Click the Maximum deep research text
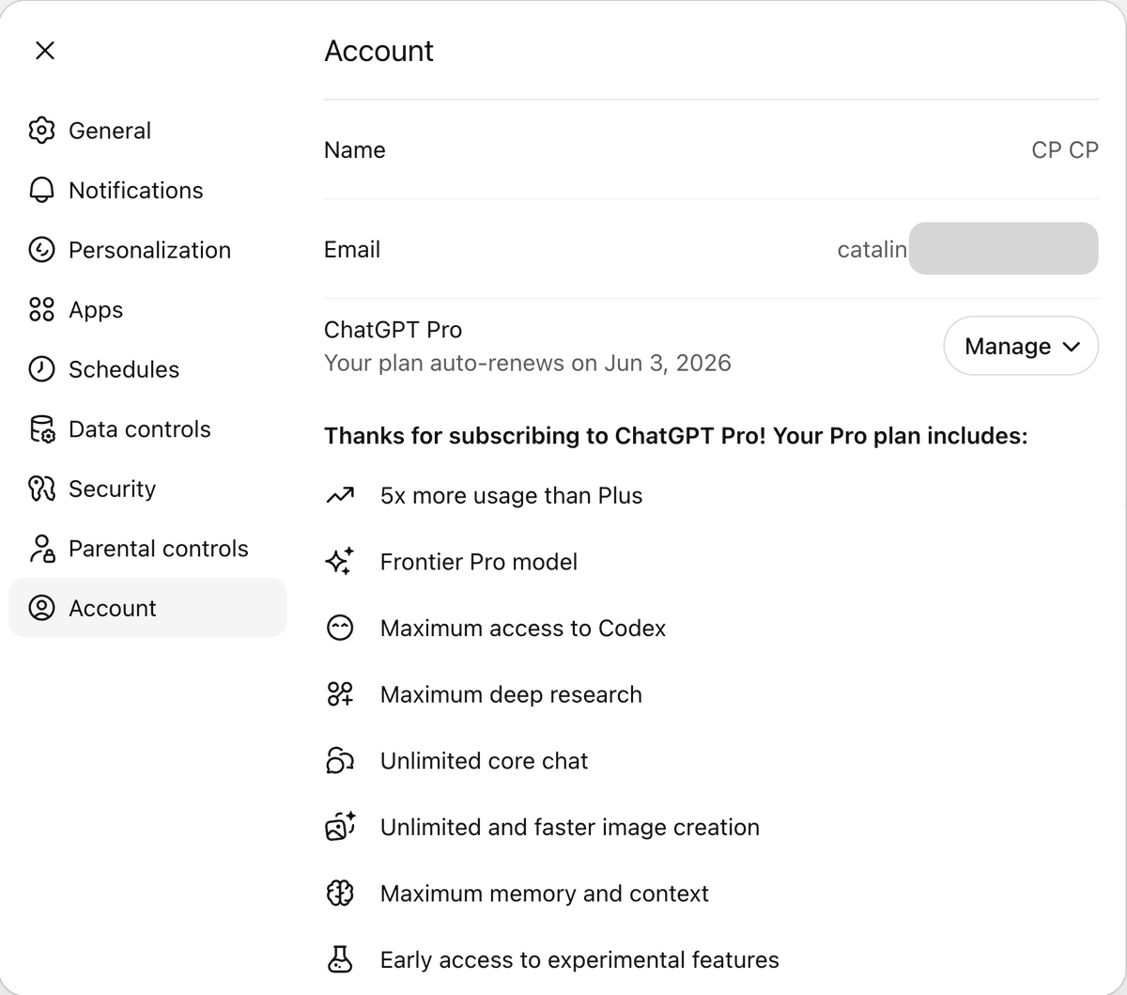This screenshot has width=1127, height=995. [x=511, y=694]
